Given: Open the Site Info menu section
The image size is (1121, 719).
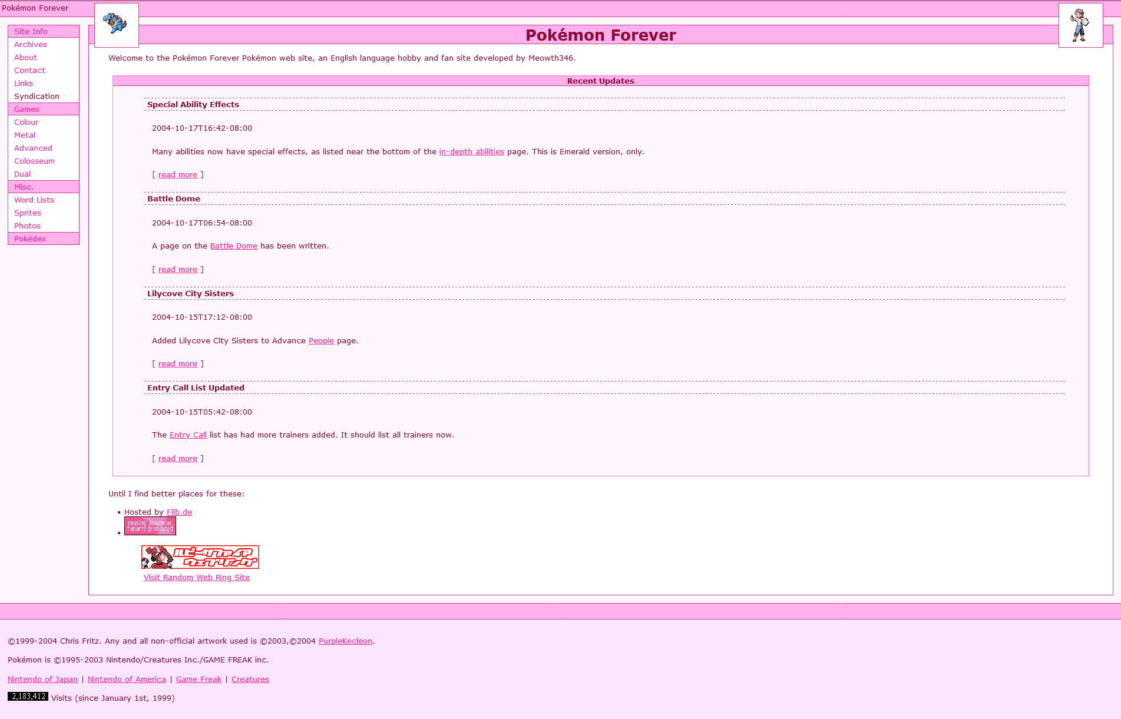Looking at the screenshot, I should click(x=44, y=31).
